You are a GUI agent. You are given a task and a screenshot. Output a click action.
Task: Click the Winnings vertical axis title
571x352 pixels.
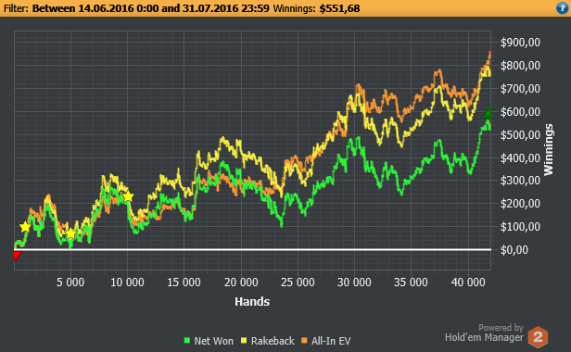click(x=549, y=150)
